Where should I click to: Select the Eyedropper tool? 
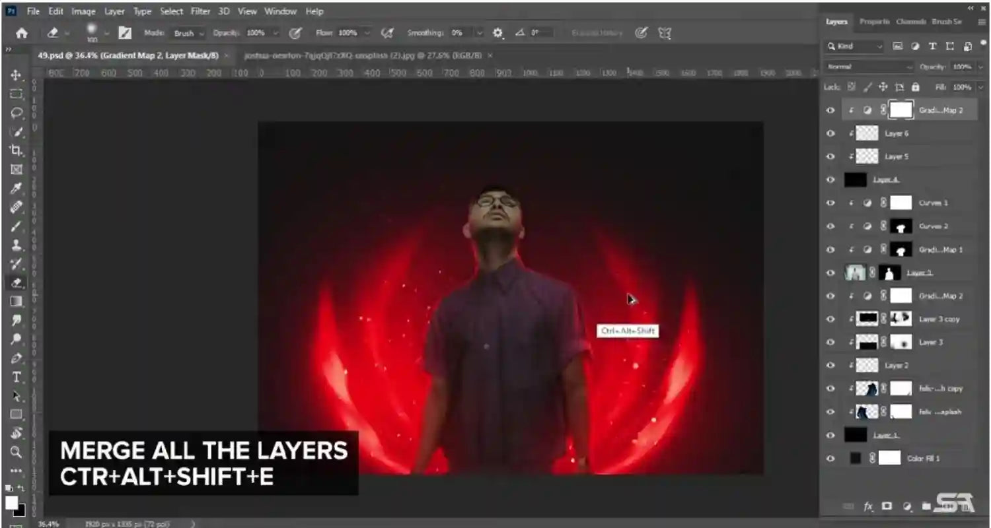[16, 189]
